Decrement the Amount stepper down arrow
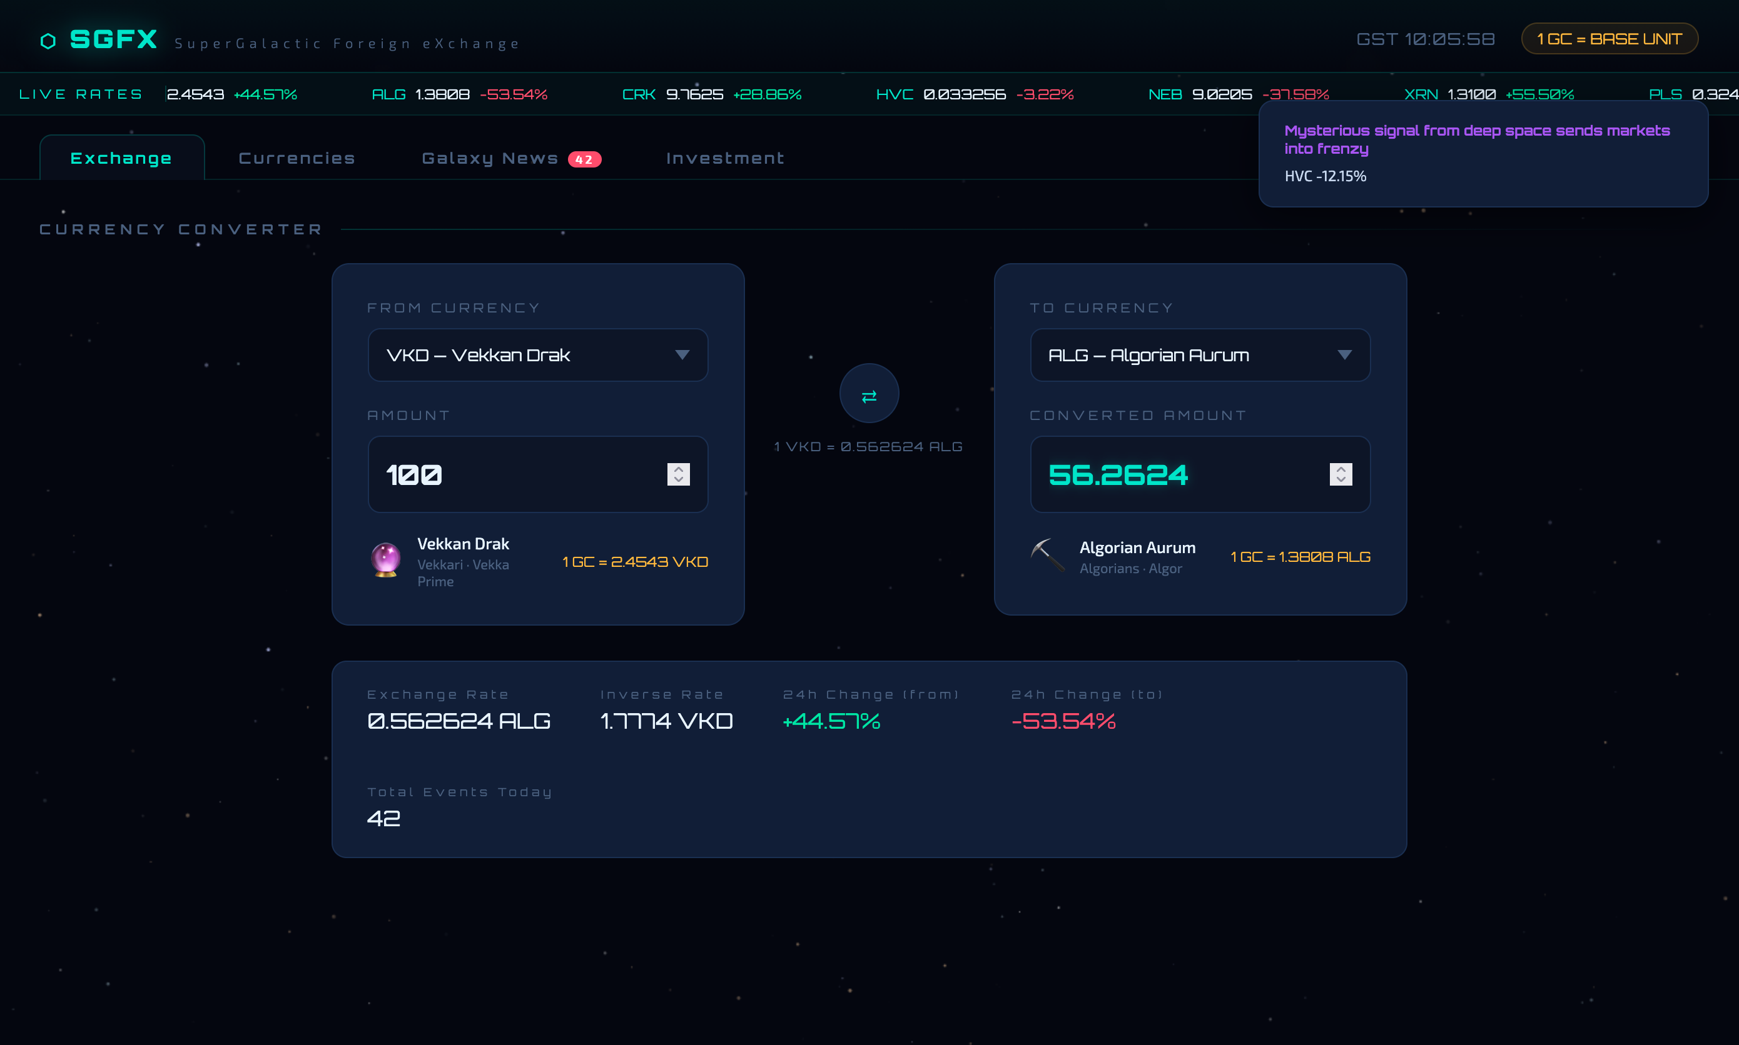The height and width of the screenshot is (1045, 1739). click(x=679, y=480)
